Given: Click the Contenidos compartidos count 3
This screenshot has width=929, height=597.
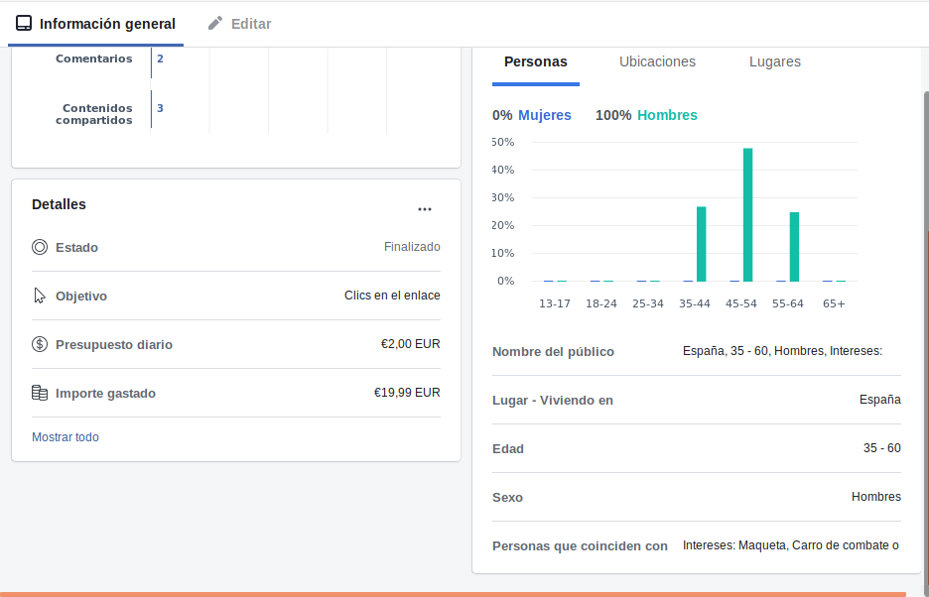Looking at the screenshot, I should [x=160, y=108].
